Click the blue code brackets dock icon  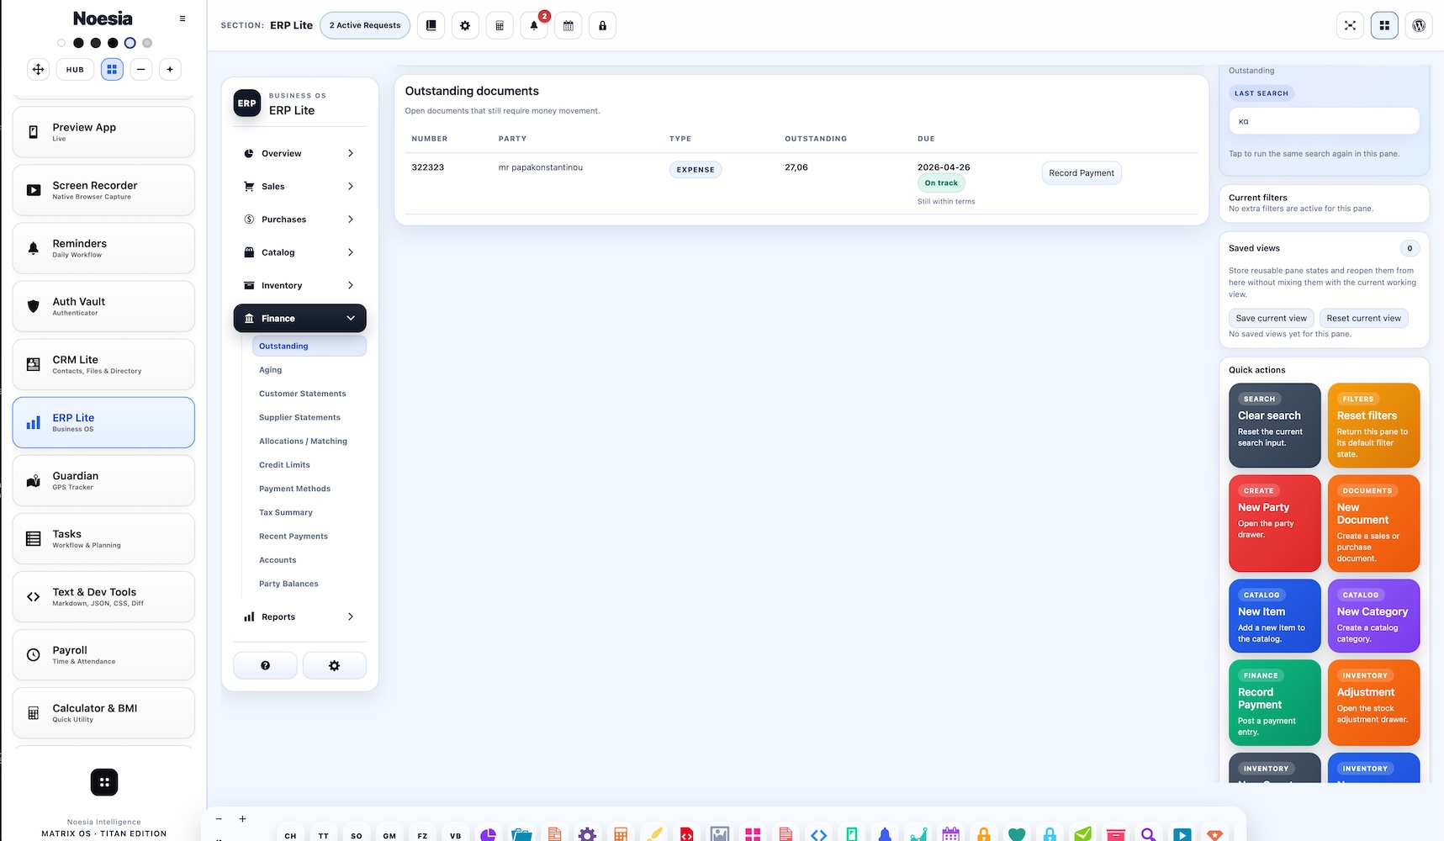[x=818, y=834]
